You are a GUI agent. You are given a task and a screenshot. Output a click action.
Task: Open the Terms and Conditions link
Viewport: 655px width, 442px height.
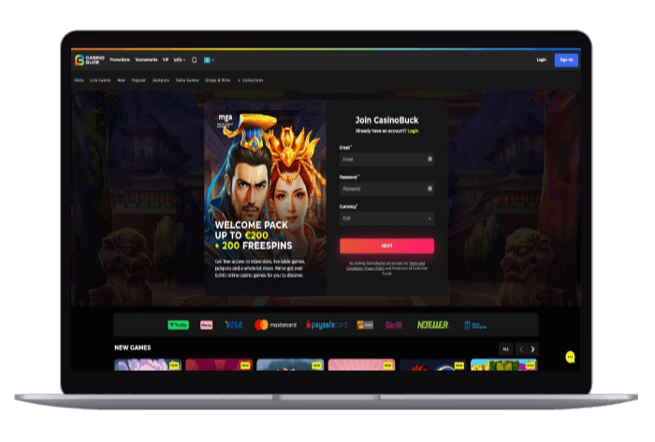click(417, 264)
